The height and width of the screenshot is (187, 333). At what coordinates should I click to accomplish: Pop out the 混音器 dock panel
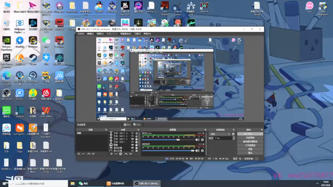tap(205, 130)
